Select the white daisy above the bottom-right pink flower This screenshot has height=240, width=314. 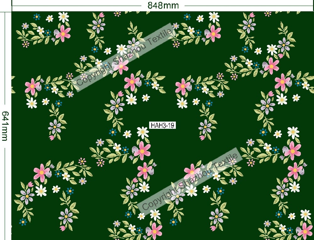point(305,215)
